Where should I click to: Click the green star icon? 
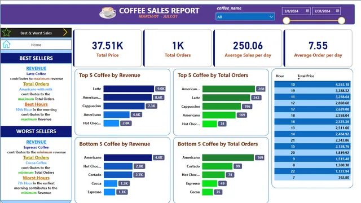6,33
